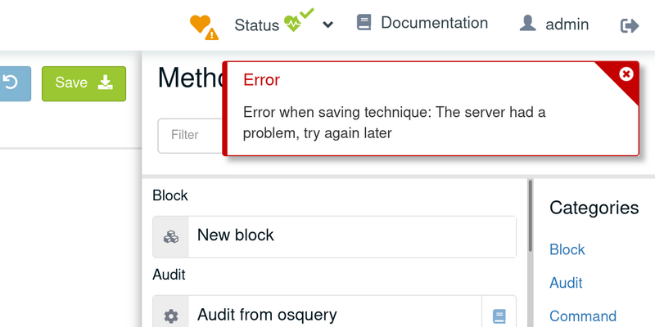Image resolution: width=655 pixels, height=327 pixels.
Task: Open the admin user menu
Action: point(567,25)
